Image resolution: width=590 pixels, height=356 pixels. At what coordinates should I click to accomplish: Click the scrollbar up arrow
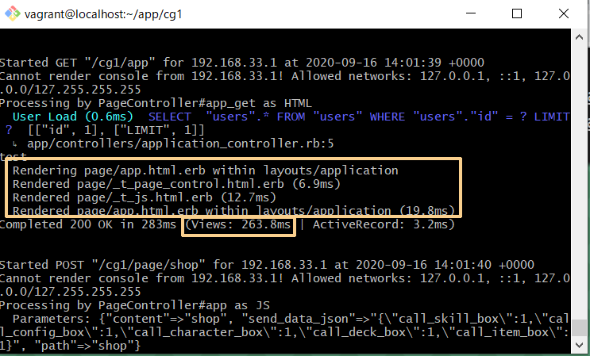point(579,37)
